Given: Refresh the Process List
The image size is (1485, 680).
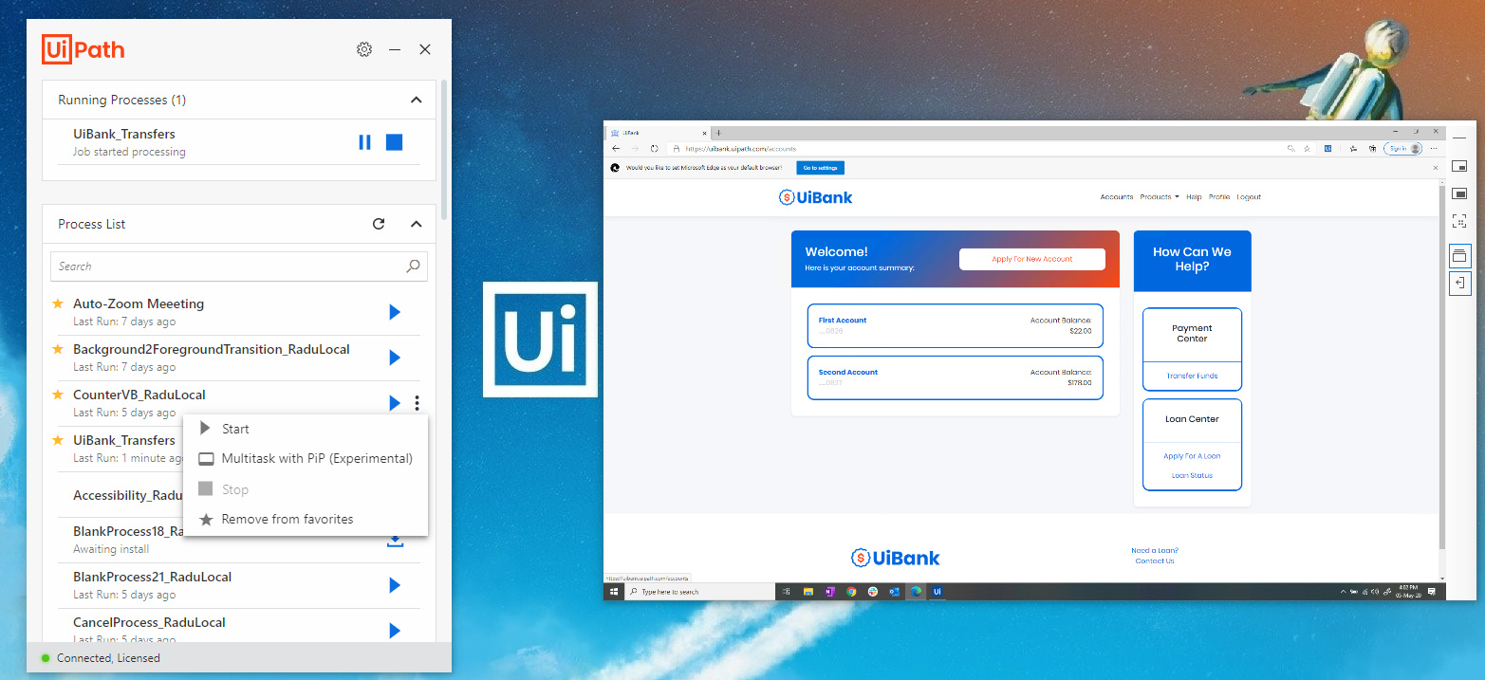Looking at the screenshot, I should tap(379, 224).
